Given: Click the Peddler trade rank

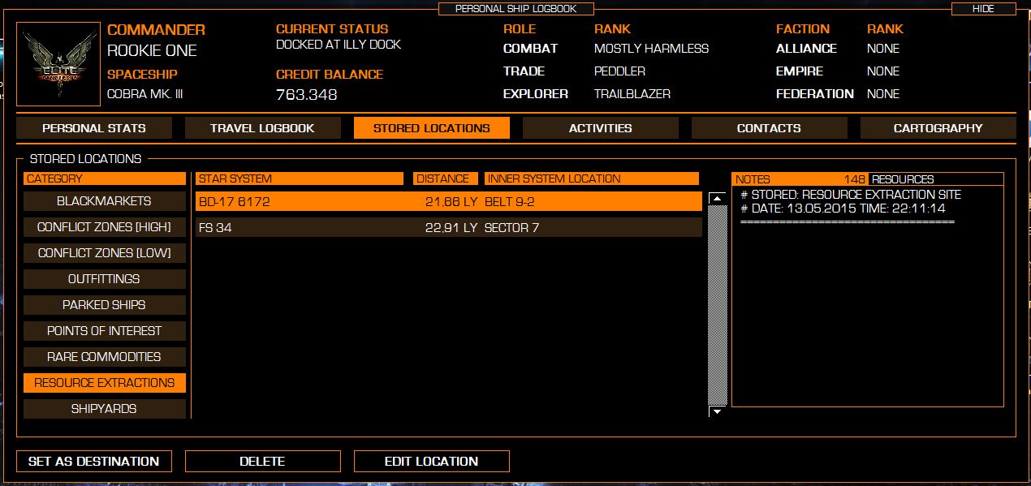Looking at the screenshot, I should pyautogui.click(x=619, y=71).
